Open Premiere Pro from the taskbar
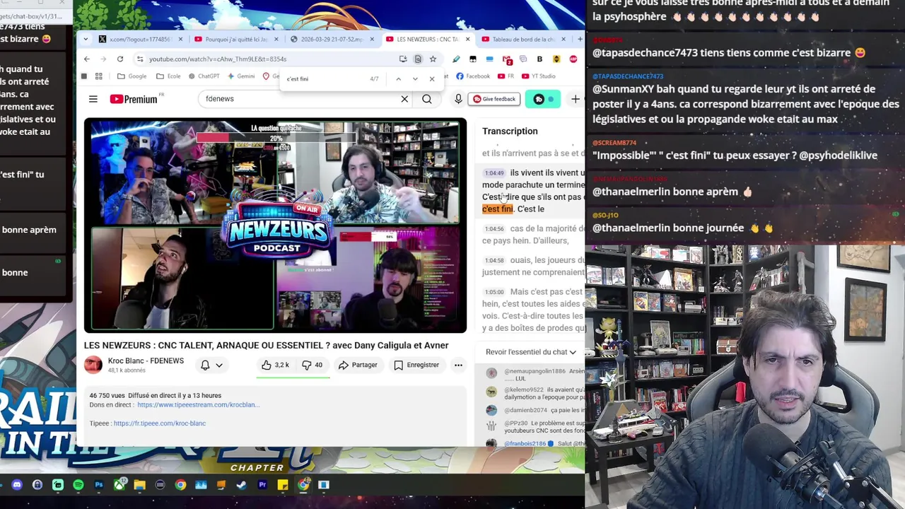This screenshot has width=905, height=509. [x=262, y=485]
